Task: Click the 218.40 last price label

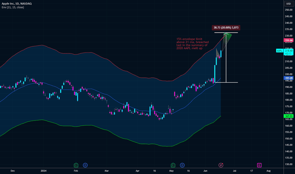Action: (x=289, y=51)
